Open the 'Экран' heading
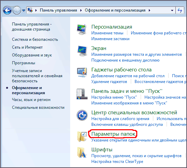Screen dimensions: 187x168 tap(99, 48)
